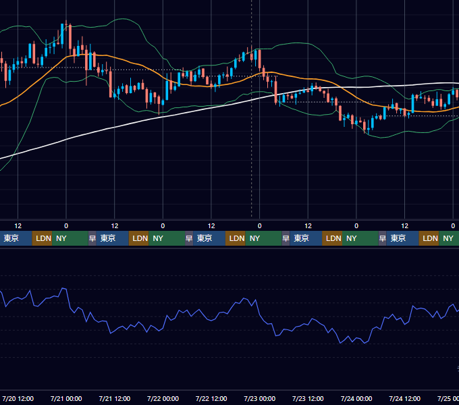Select 早 session block between 7/23 00:00 and 7/23 12:00
This screenshot has height=405, width=459.
pyautogui.click(x=286, y=238)
